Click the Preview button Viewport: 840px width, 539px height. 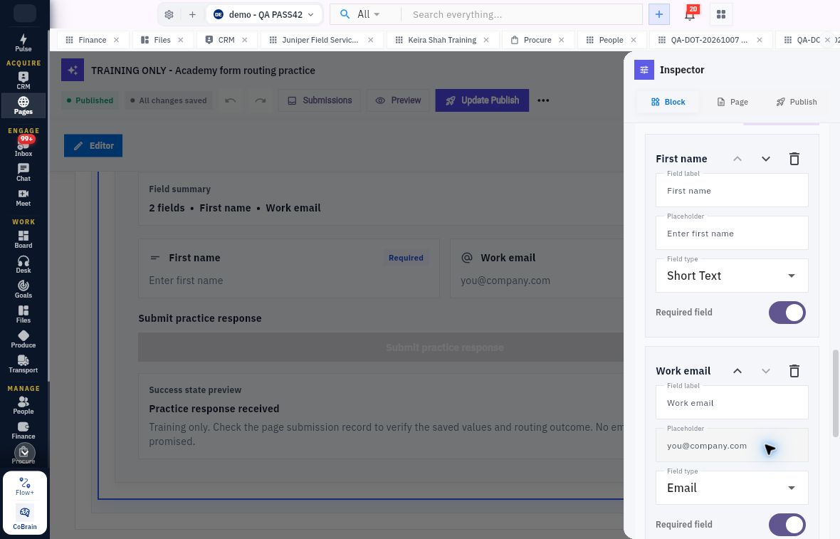point(398,100)
